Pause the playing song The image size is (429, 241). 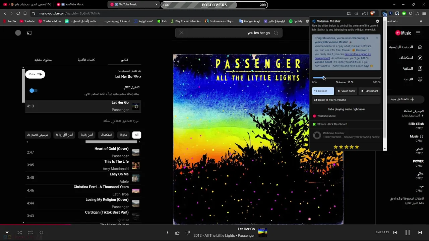(408, 233)
